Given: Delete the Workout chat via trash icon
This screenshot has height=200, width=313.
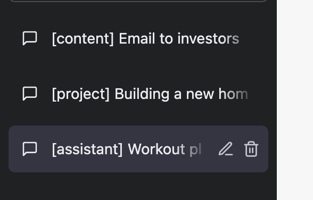Looking at the screenshot, I should [251, 149].
